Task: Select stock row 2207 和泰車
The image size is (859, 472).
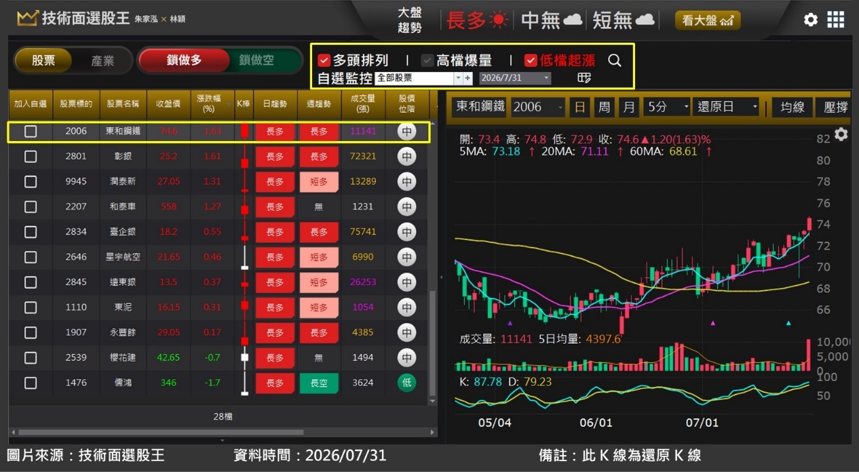Action: coord(218,207)
